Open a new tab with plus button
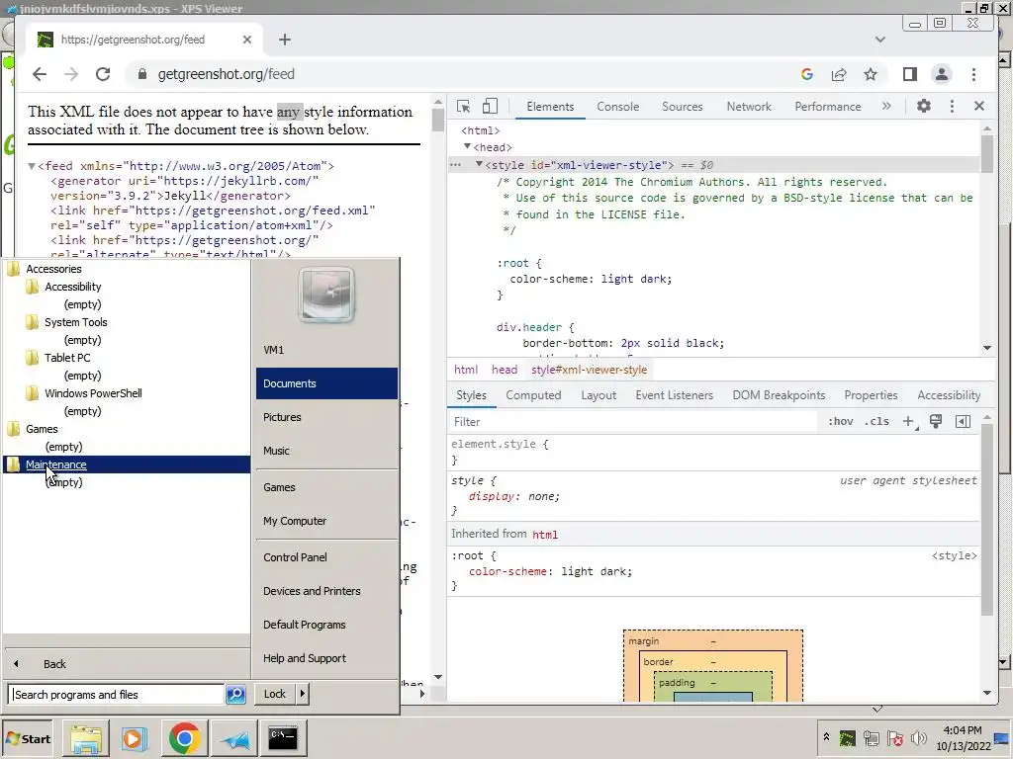Image resolution: width=1013 pixels, height=759 pixels. coord(285,40)
